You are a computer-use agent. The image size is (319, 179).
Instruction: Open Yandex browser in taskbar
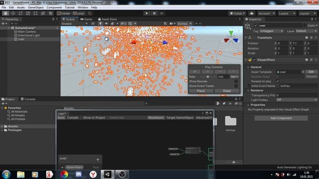tap(93, 175)
